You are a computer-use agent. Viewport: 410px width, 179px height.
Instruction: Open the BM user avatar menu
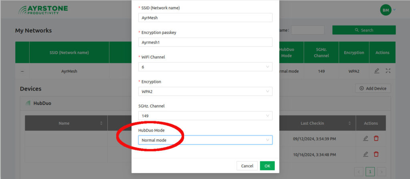(x=386, y=10)
